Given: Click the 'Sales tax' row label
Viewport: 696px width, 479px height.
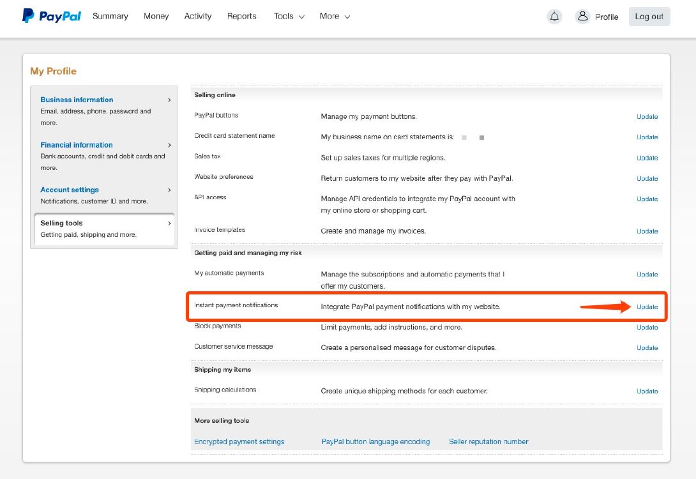Looking at the screenshot, I should click(x=208, y=156).
